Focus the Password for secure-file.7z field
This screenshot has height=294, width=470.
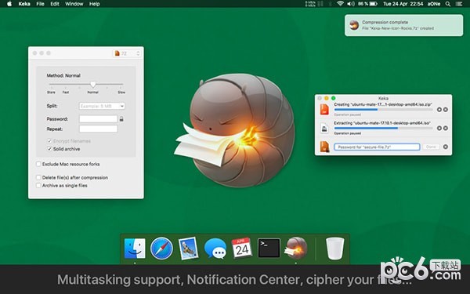(377, 147)
